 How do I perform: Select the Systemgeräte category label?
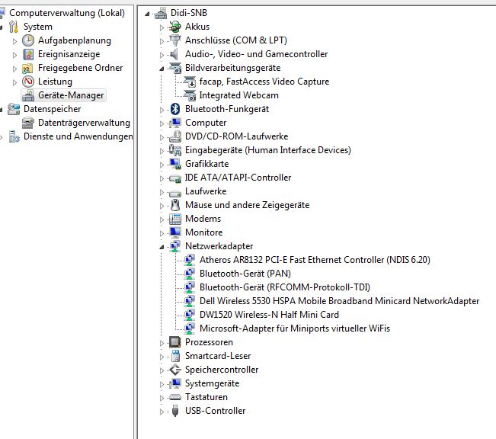coord(213,383)
